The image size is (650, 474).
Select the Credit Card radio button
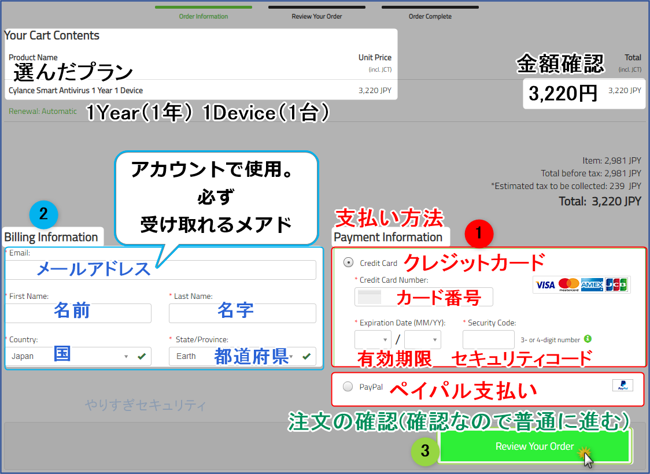tap(348, 262)
